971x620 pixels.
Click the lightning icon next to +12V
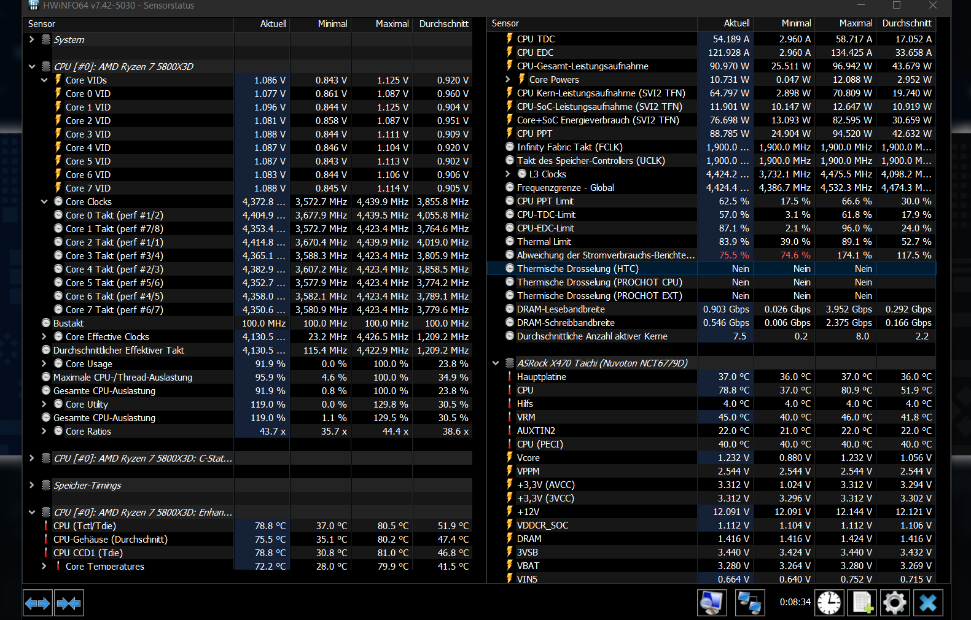pyautogui.click(x=509, y=511)
